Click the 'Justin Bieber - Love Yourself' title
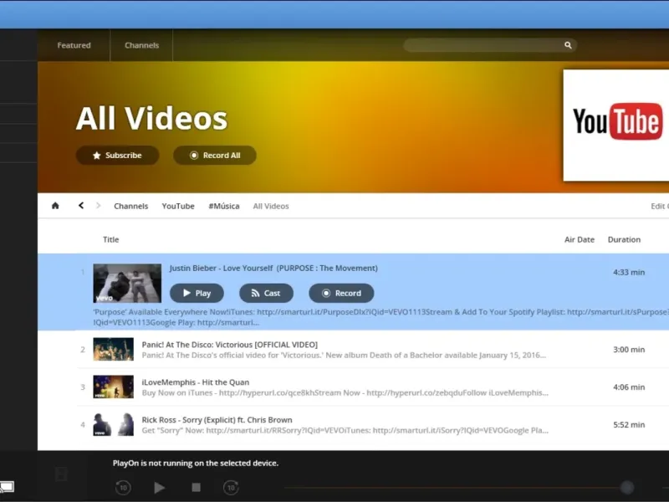 click(273, 268)
